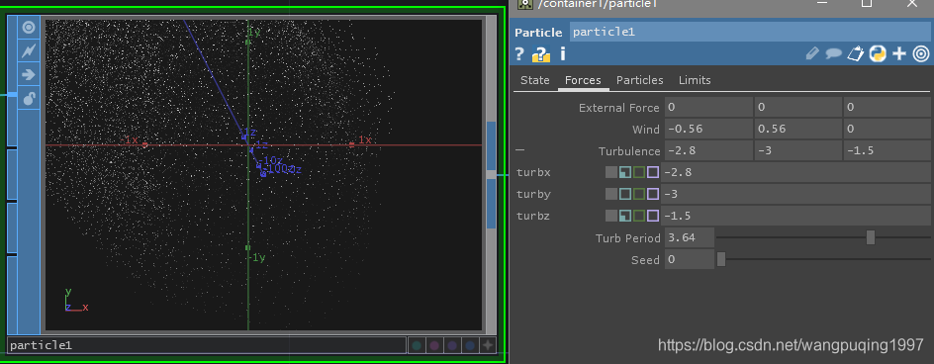Click the Turbulence Y field showing -3
Screen dimensions: 934x364
797,150
